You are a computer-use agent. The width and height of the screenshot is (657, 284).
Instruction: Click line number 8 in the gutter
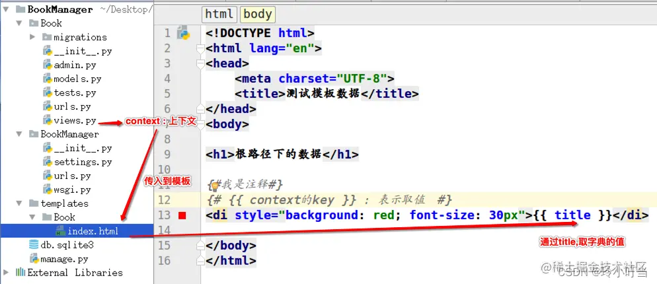point(167,139)
